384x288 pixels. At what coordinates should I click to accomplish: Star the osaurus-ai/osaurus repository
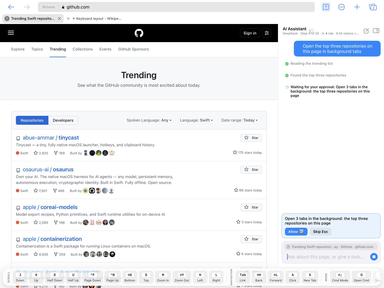[251, 170]
